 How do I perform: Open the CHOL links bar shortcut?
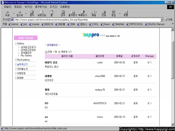[94, 24]
